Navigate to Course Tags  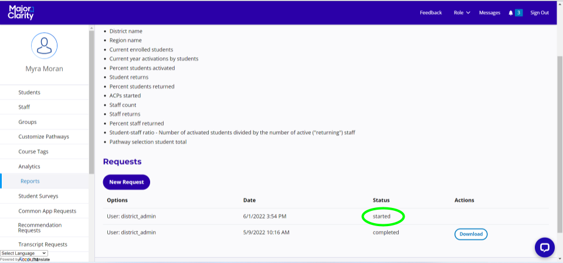click(x=33, y=152)
